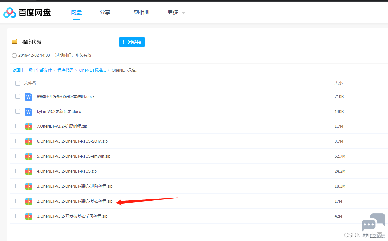Open file 3.OneNET-V3.2-OneNET-裸机-进阶例程.zip

tap(75, 186)
